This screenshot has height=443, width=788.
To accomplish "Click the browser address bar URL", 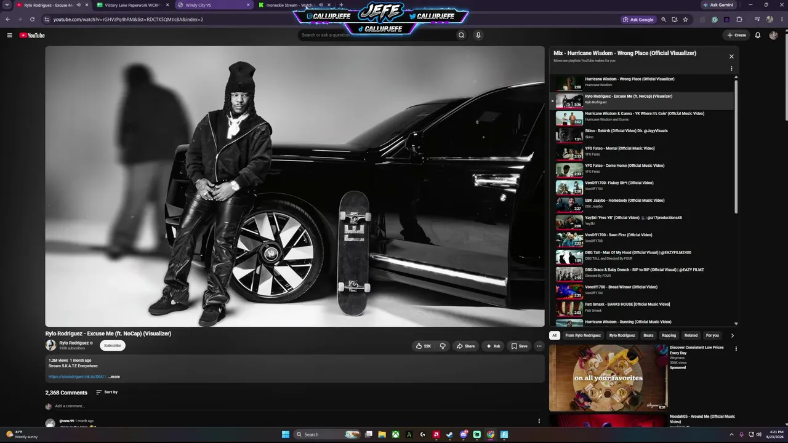I will [x=128, y=19].
